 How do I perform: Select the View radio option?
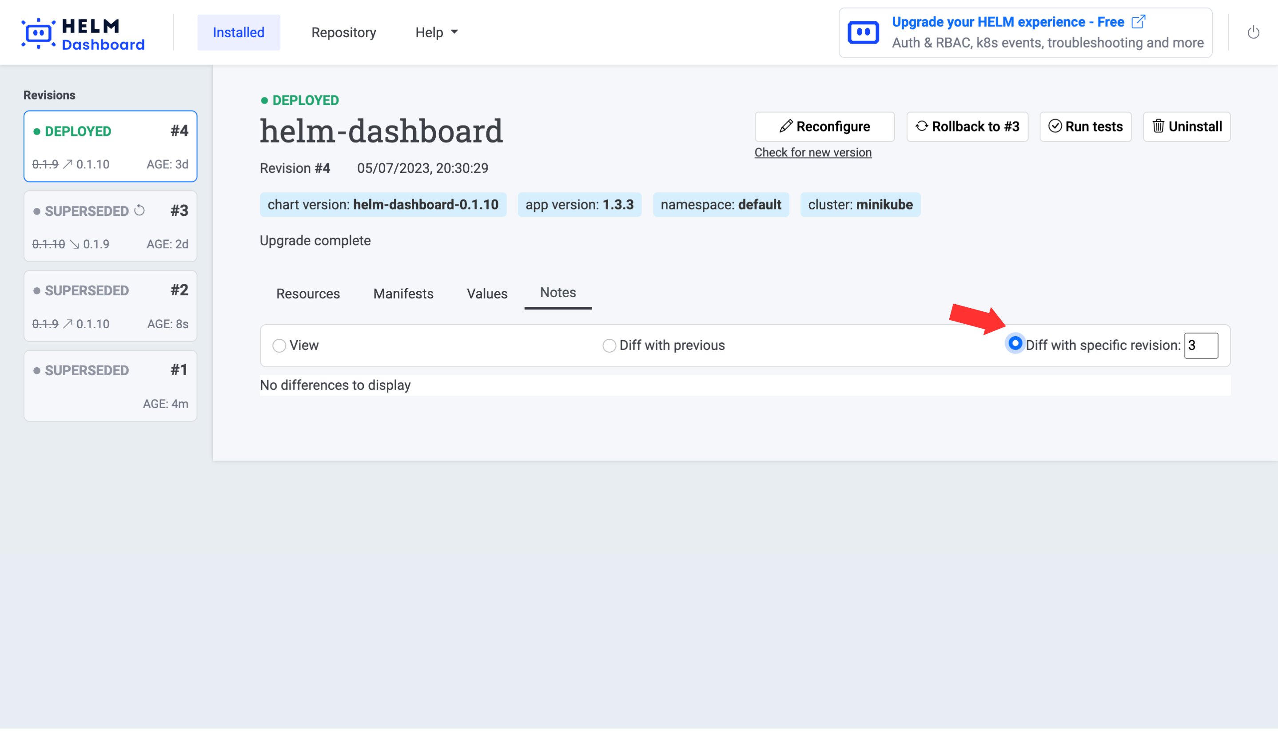[x=279, y=346]
